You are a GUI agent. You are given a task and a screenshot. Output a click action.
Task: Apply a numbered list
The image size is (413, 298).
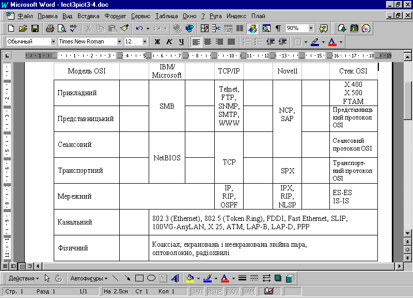click(x=246, y=42)
